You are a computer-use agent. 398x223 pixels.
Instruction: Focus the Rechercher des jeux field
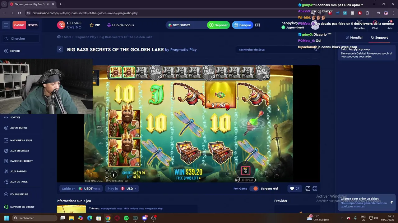[x=278, y=50]
